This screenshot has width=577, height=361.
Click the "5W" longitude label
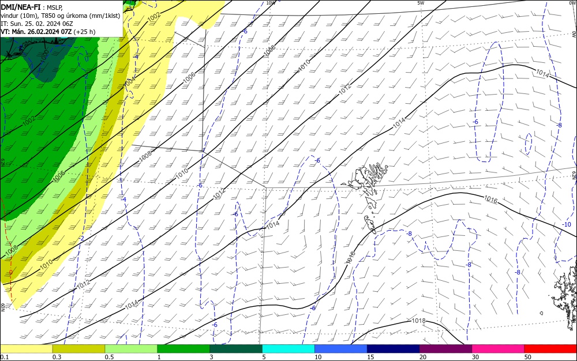(x=421, y=3)
